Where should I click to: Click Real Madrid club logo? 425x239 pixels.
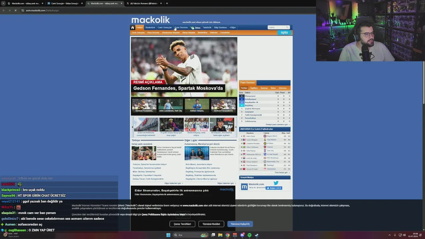[x=265, y=140]
